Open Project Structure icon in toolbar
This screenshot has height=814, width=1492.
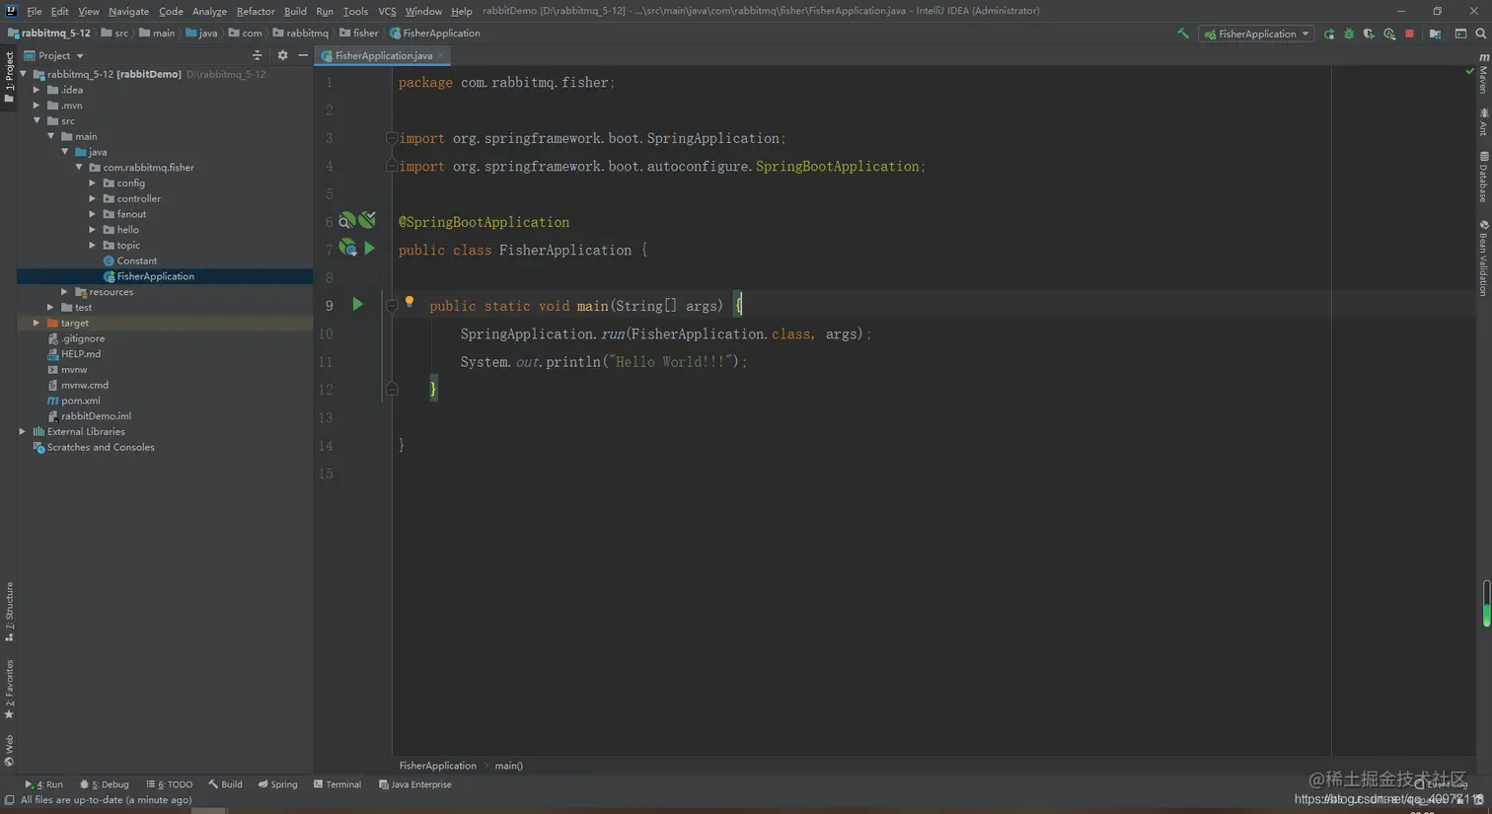coord(1435,34)
